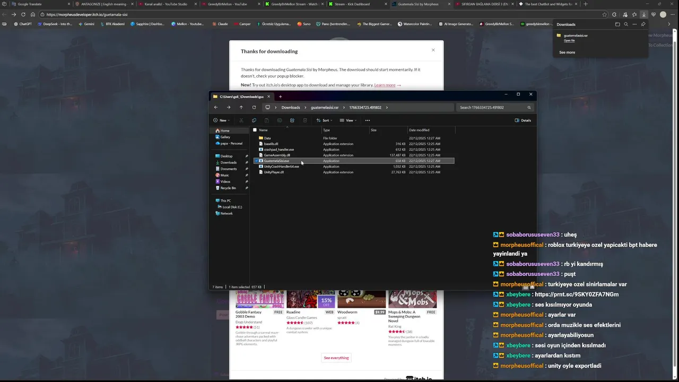679x382 pixels.
Task: Click the Copy icon in Explorer toolbar
Action: click(254, 120)
